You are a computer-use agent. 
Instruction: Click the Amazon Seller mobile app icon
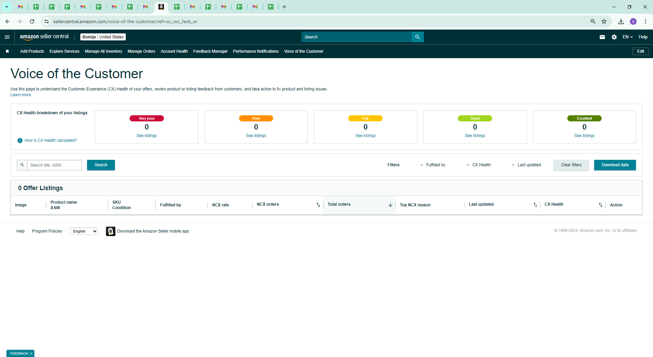click(x=111, y=231)
